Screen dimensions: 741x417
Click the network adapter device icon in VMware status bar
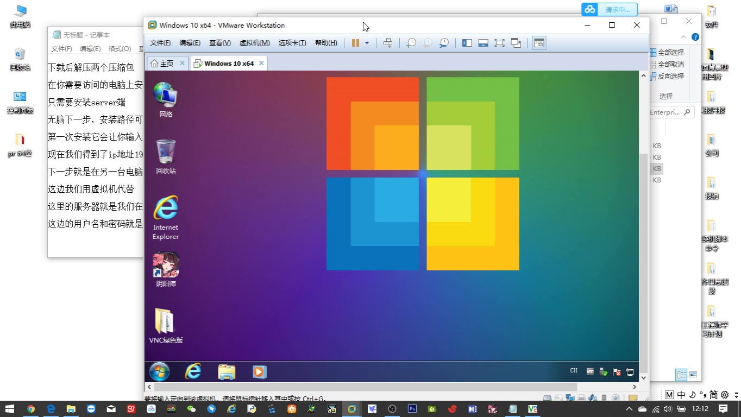(571, 398)
